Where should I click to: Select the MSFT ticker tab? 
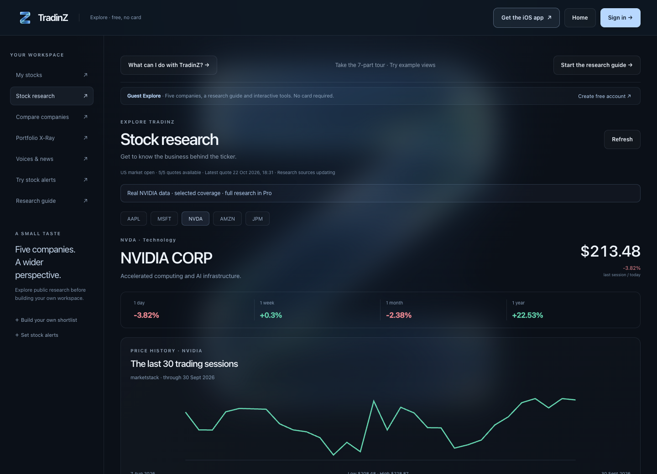pyautogui.click(x=164, y=219)
